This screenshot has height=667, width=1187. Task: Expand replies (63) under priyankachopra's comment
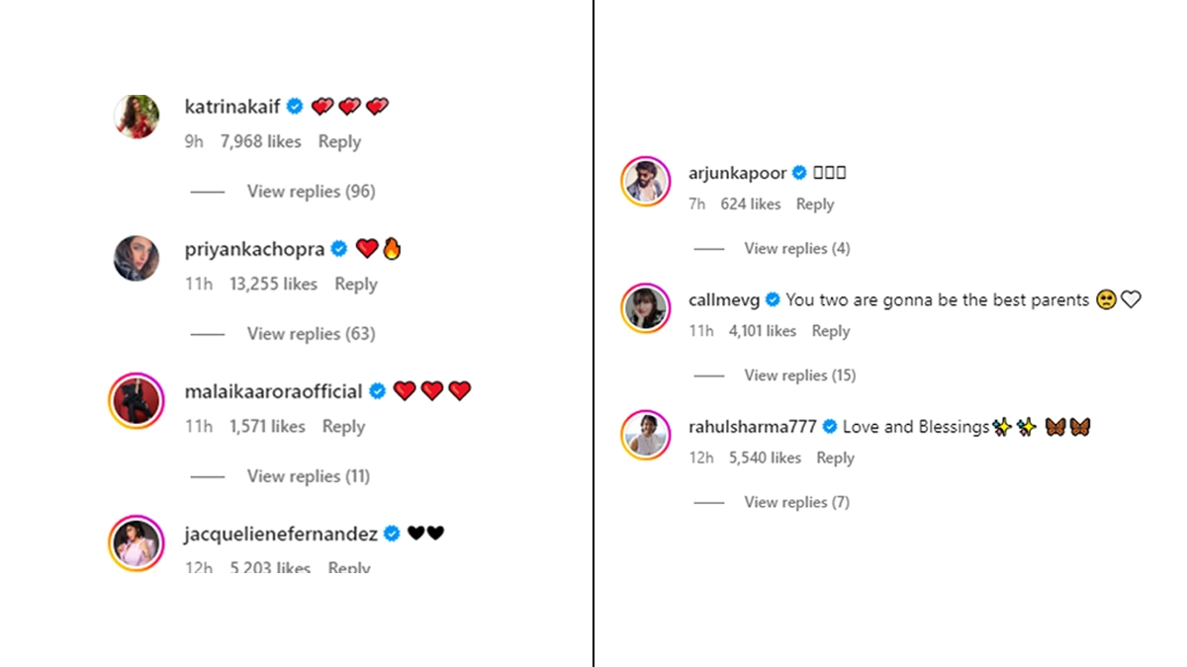pos(311,334)
